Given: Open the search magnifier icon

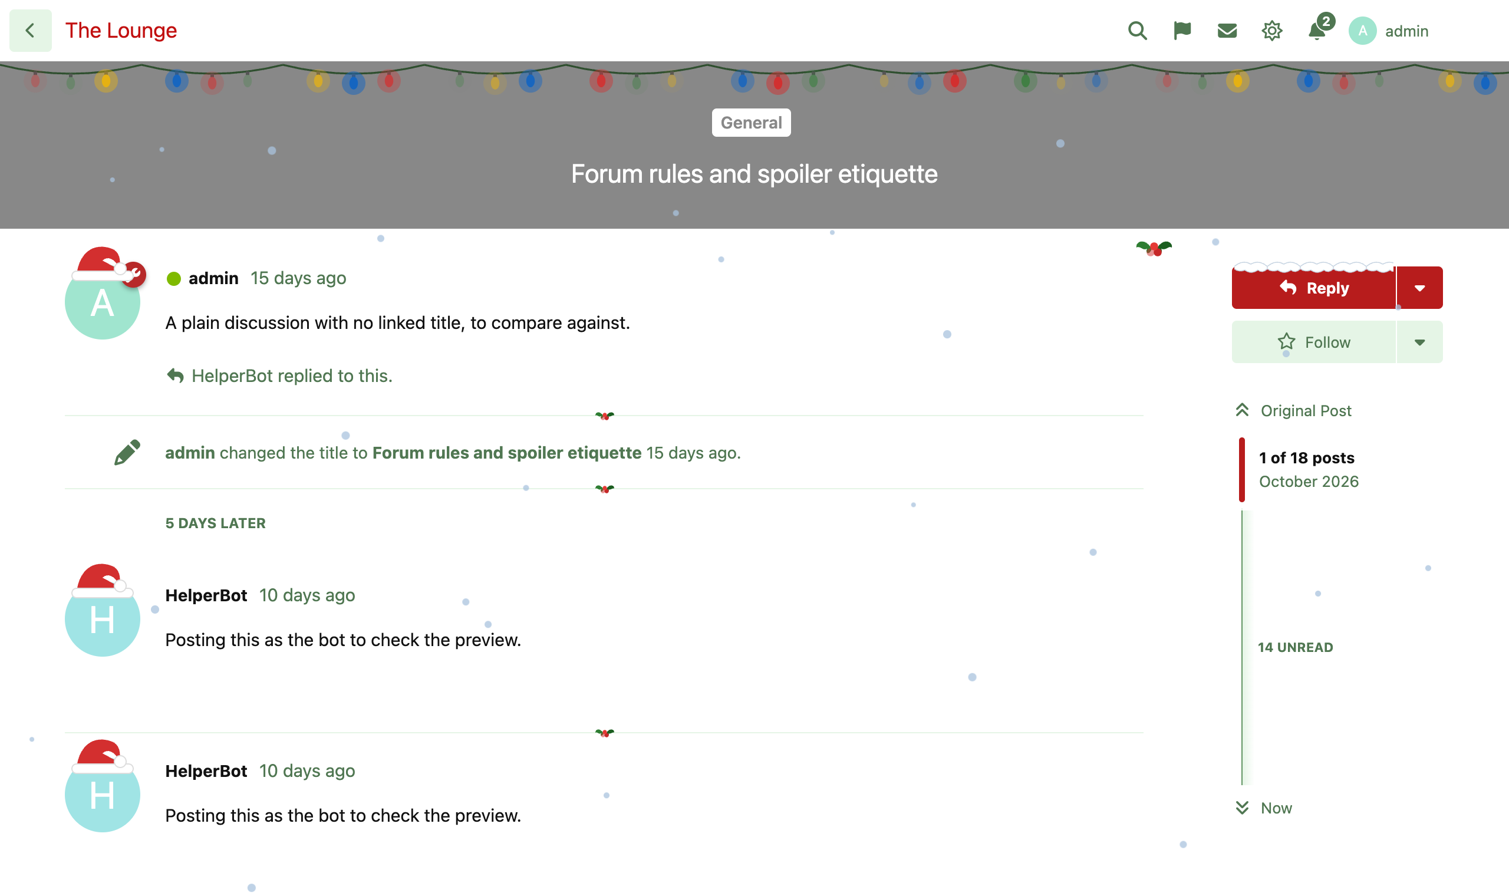Looking at the screenshot, I should 1137,30.
